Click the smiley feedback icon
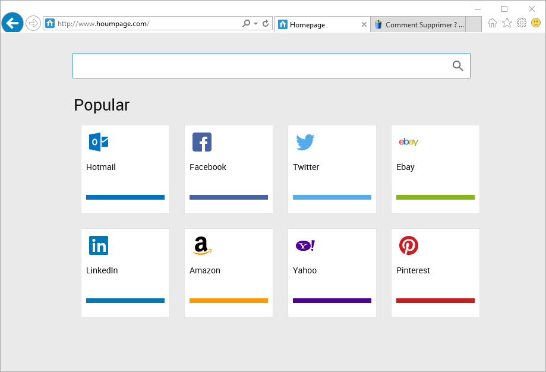The image size is (546, 372). pos(536,23)
